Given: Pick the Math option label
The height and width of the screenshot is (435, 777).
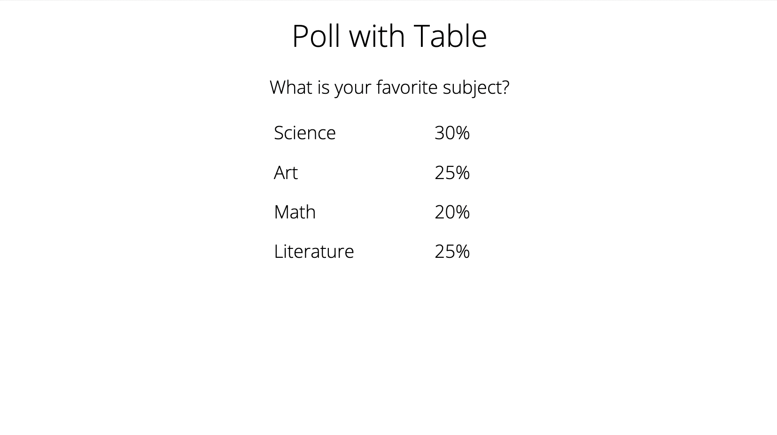Looking at the screenshot, I should pos(295,212).
